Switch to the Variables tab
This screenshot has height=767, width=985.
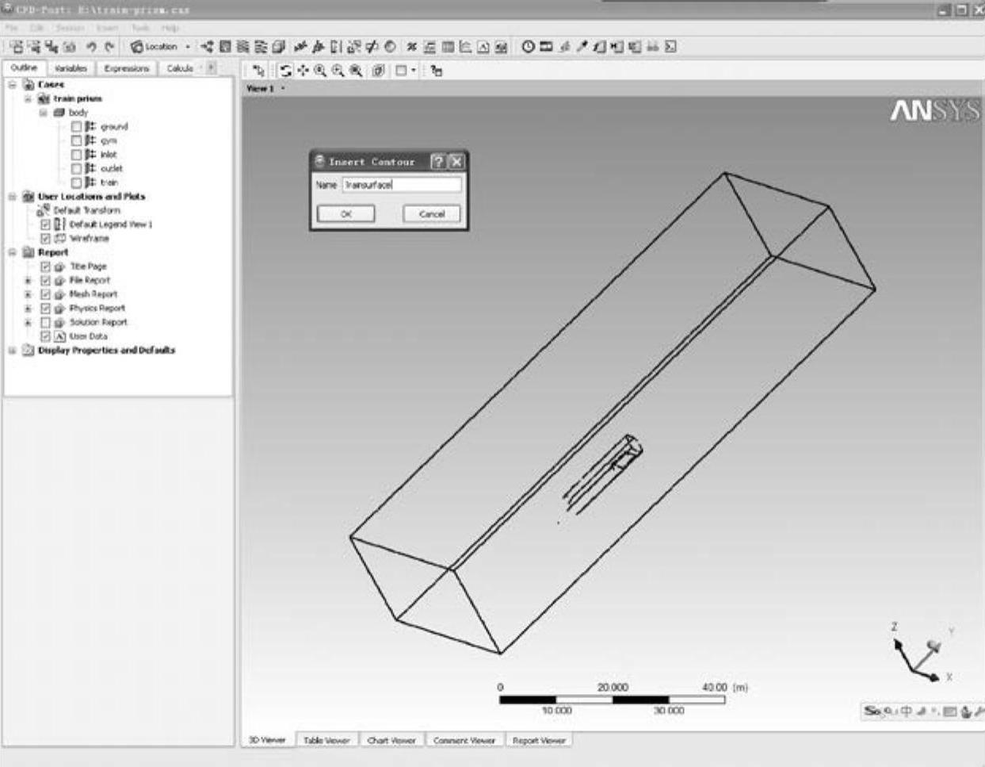point(71,69)
